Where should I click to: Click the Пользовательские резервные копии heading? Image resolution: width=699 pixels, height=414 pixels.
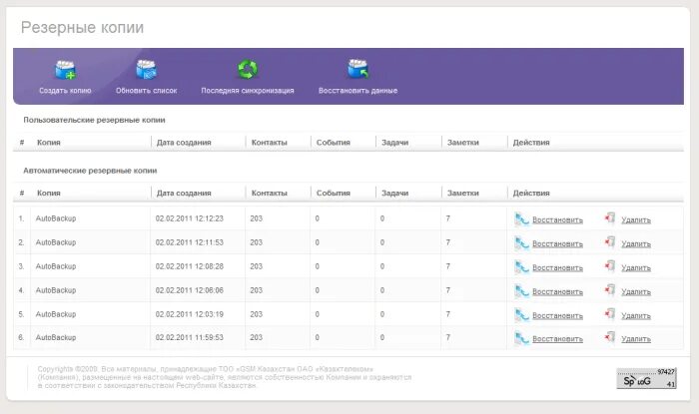[x=94, y=120]
